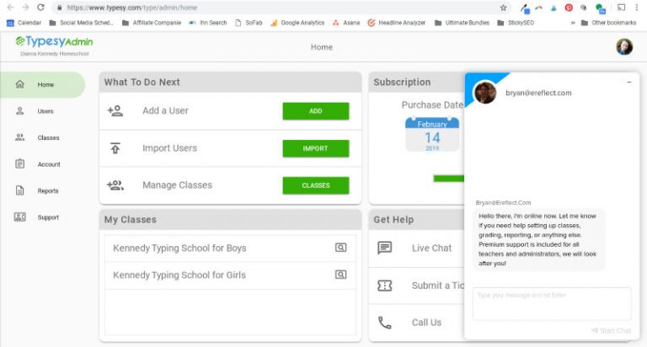Open the profile avatar menu at top right
The image size is (647, 347).
point(623,47)
